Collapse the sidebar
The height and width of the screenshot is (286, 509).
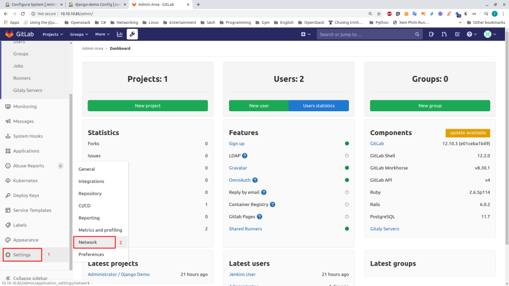pos(27,278)
